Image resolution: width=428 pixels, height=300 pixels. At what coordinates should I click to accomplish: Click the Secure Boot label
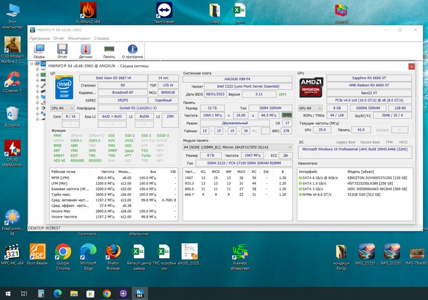coord(370,142)
